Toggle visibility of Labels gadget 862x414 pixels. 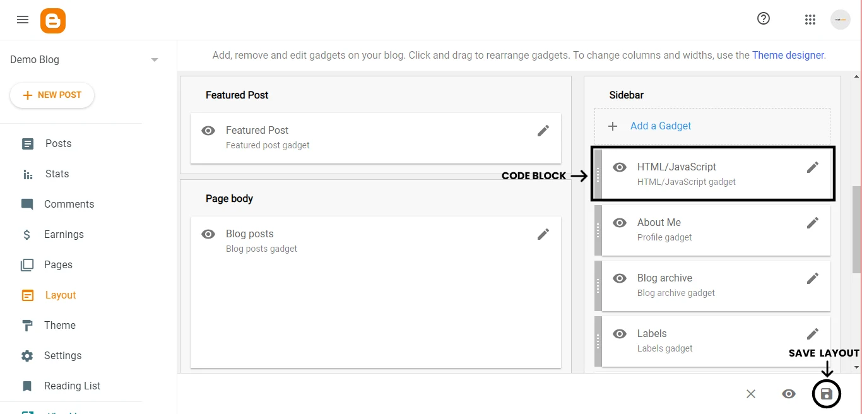tap(620, 334)
